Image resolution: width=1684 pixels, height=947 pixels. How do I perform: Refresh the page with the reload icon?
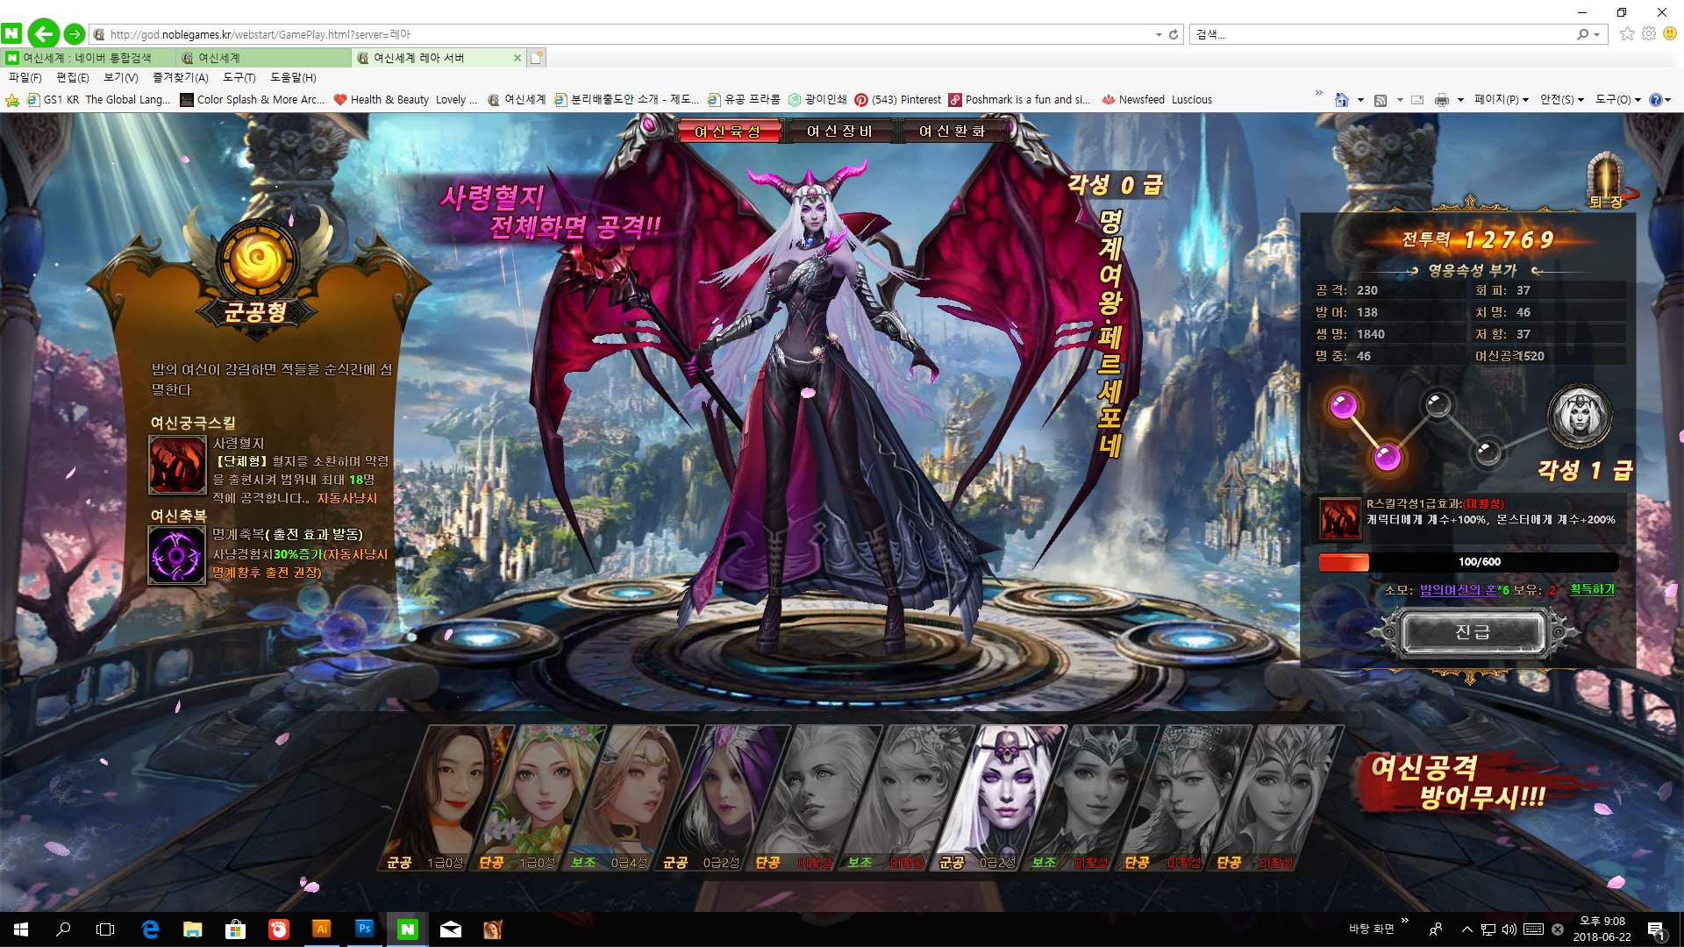[x=1174, y=34]
